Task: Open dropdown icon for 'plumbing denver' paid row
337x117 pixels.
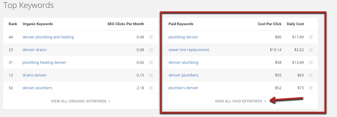Action: click(311, 37)
